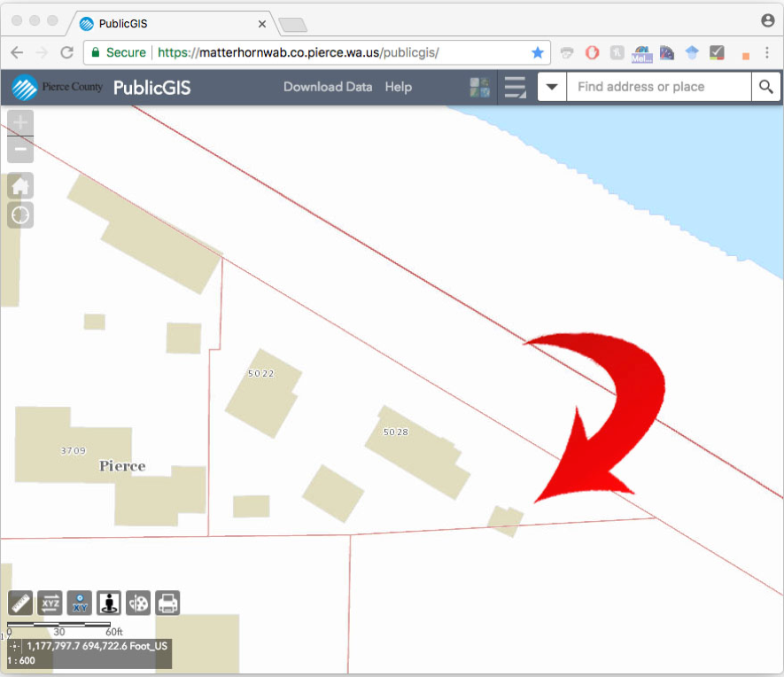Open the Help link
This screenshot has width=784, height=677.
point(399,87)
